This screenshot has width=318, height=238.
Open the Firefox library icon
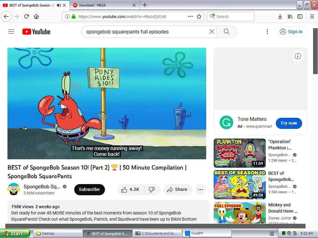click(x=290, y=16)
